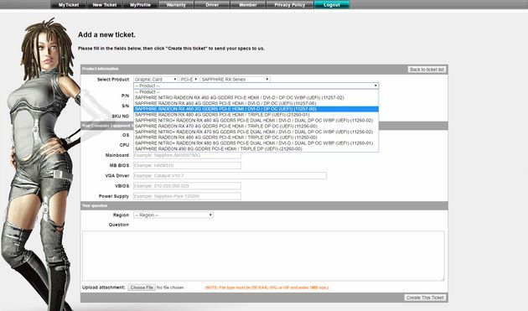528x311 pixels.
Task: Open the MyTicket tab
Action: point(69,5)
